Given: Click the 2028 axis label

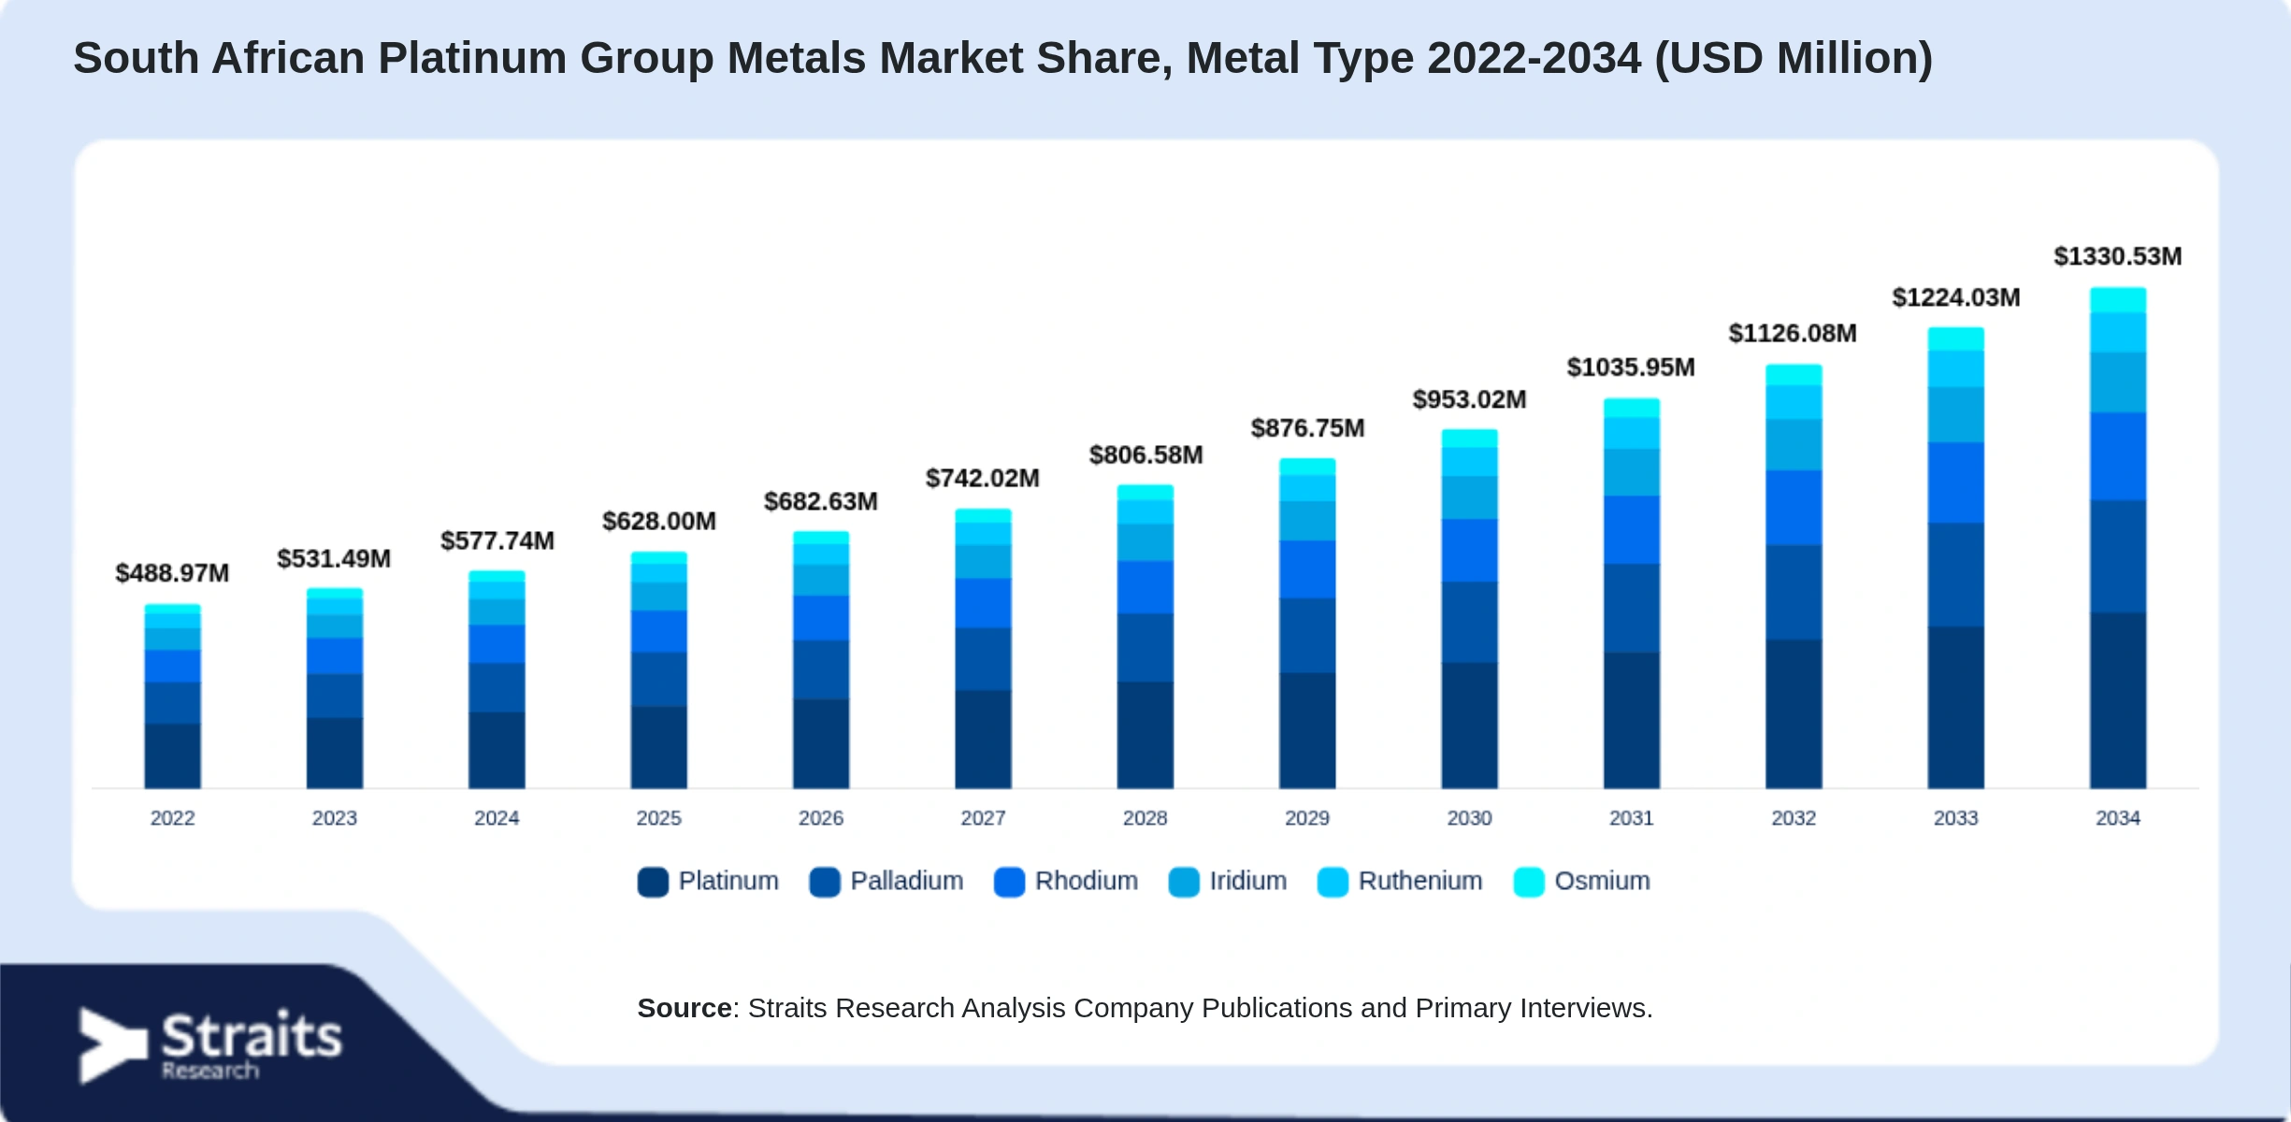Looking at the screenshot, I should [1145, 818].
